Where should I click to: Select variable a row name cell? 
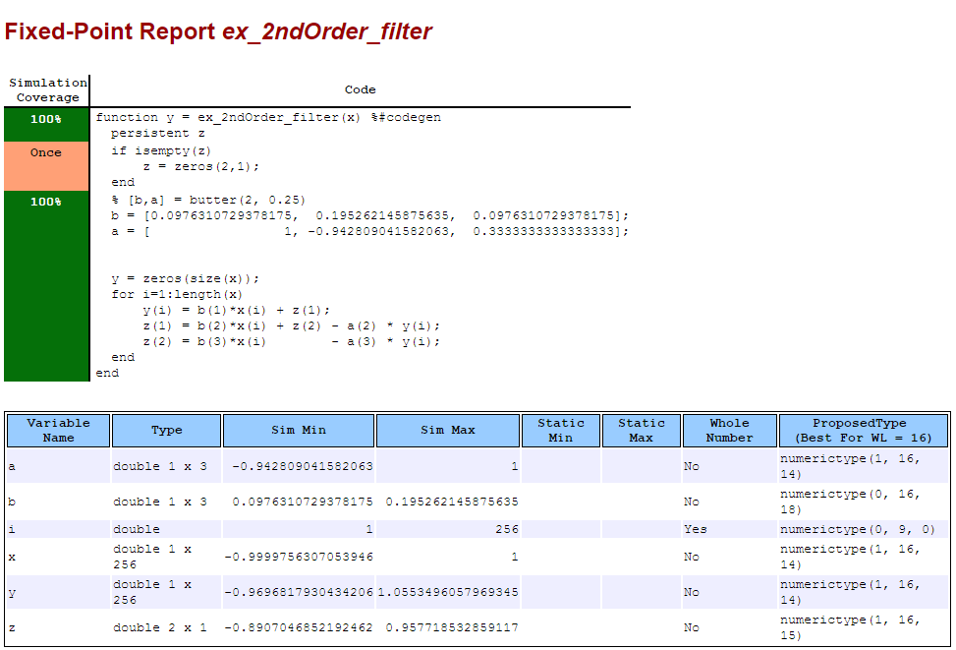[x=59, y=466]
